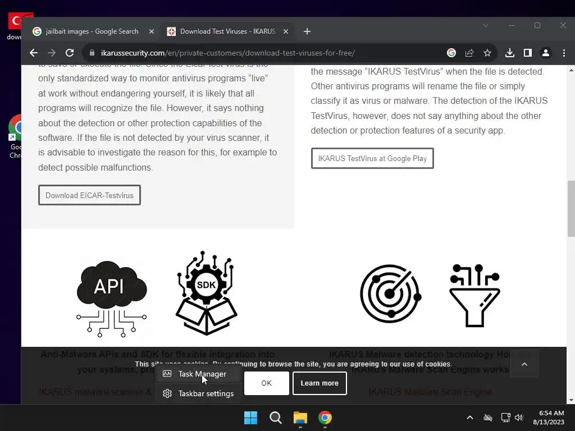Click the Chrome icon on the taskbar
Screen dimensions: 575x431
(325, 418)
